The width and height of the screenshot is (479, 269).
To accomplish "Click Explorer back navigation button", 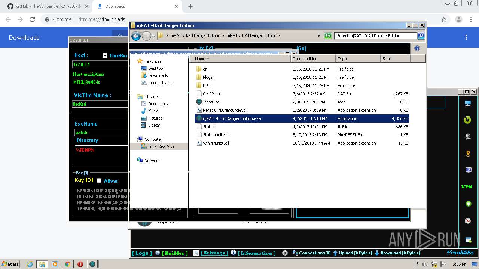I will (136, 36).
